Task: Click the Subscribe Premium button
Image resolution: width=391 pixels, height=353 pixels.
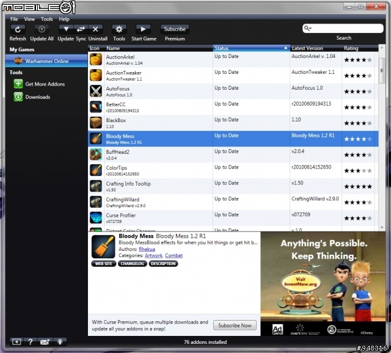Action: 175,29
